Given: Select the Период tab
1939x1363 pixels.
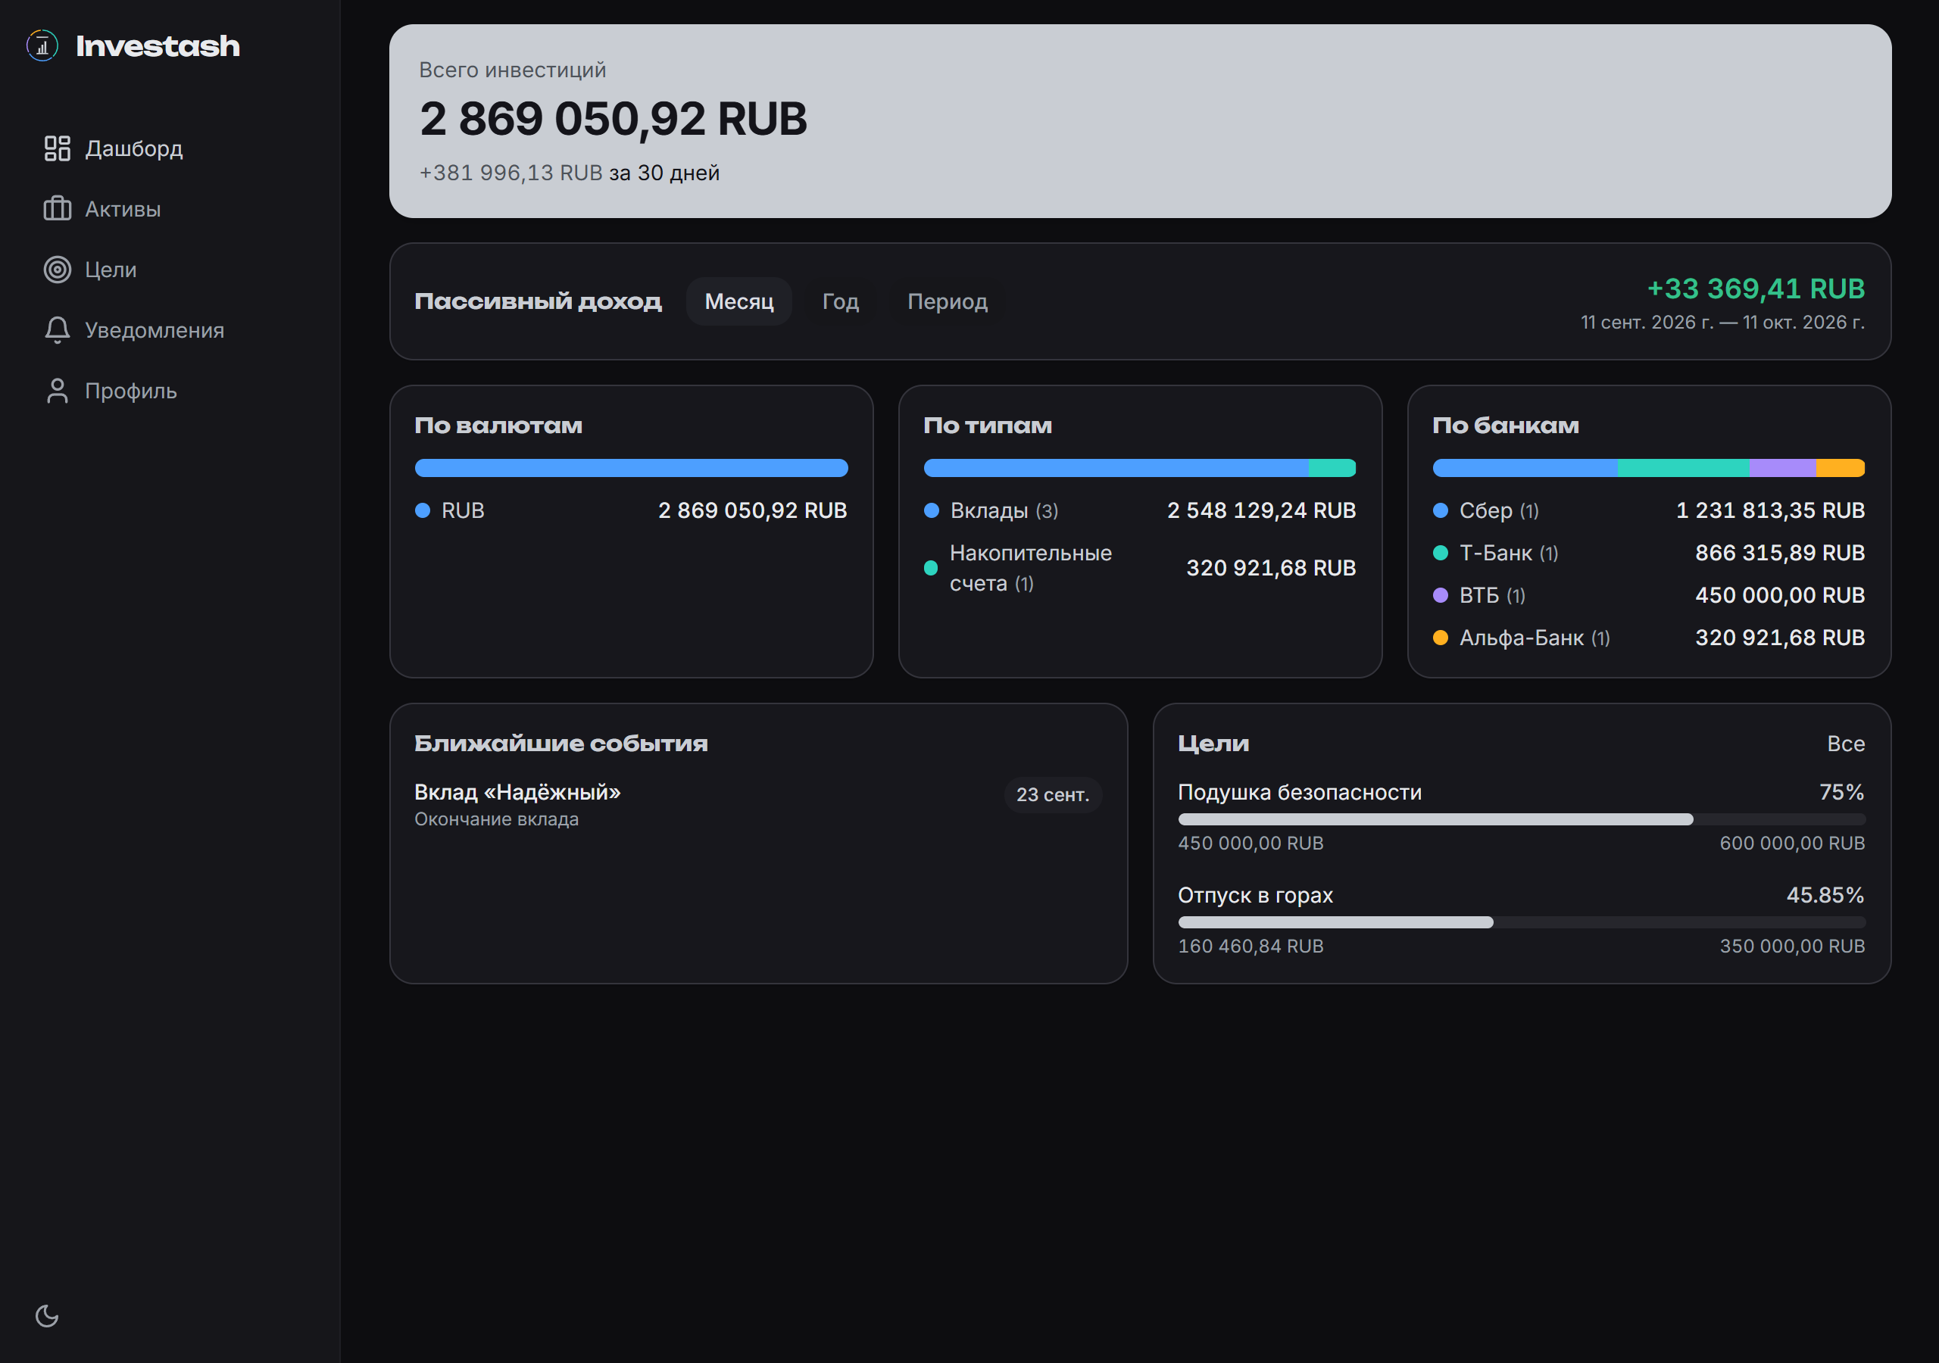Looking at the screenshot, I should pyautogui.click(x=947, y=301).
